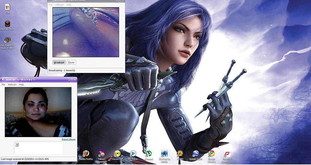The height and width of the screenshot is (165, 311).
Task: Click the Webcam for Fitzu Para Ti title bar
Action: point(39,79)
